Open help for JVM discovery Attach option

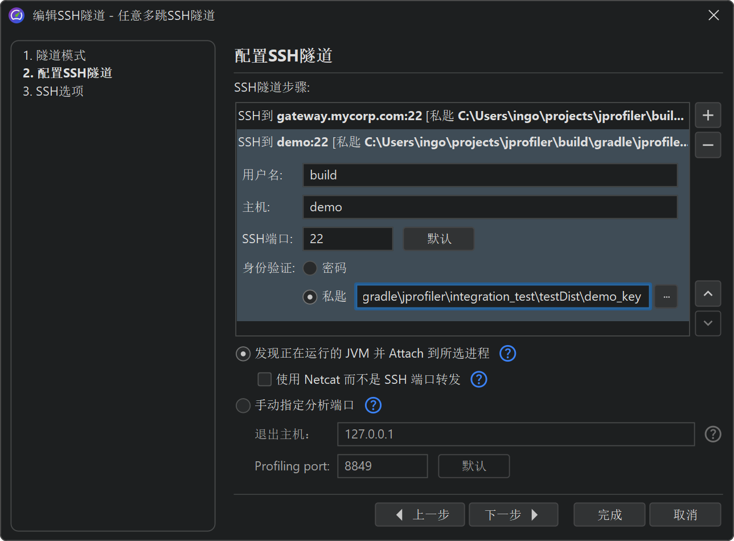tap(507, 354)
